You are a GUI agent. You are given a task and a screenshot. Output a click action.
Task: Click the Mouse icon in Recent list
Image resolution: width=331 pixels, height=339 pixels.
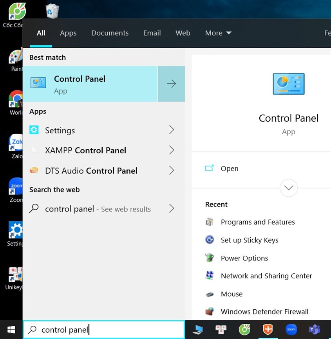click(x=210, y=294)
